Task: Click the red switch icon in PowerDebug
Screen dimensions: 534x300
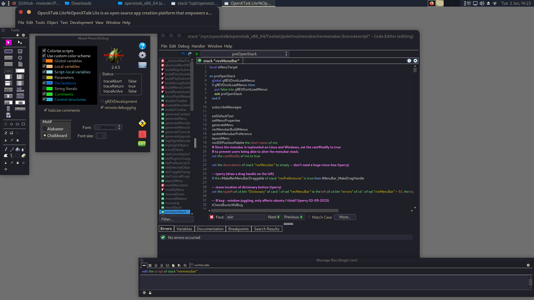Action: (x=142, y=134)
